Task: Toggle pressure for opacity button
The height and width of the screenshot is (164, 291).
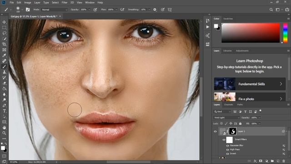Action: (95, 10)
